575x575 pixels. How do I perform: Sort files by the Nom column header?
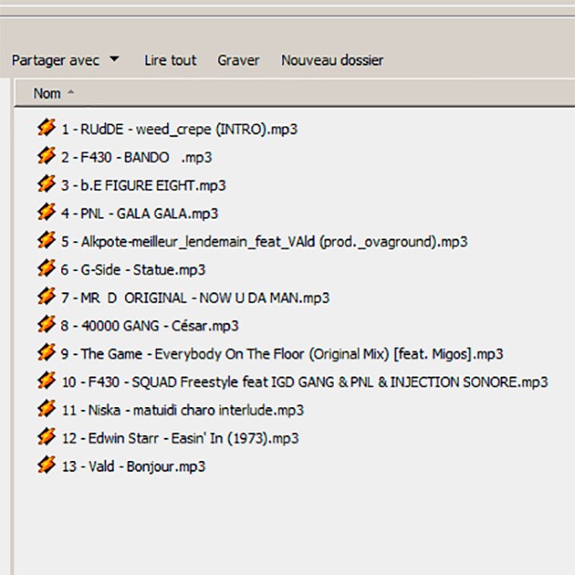tap(47, 94)
